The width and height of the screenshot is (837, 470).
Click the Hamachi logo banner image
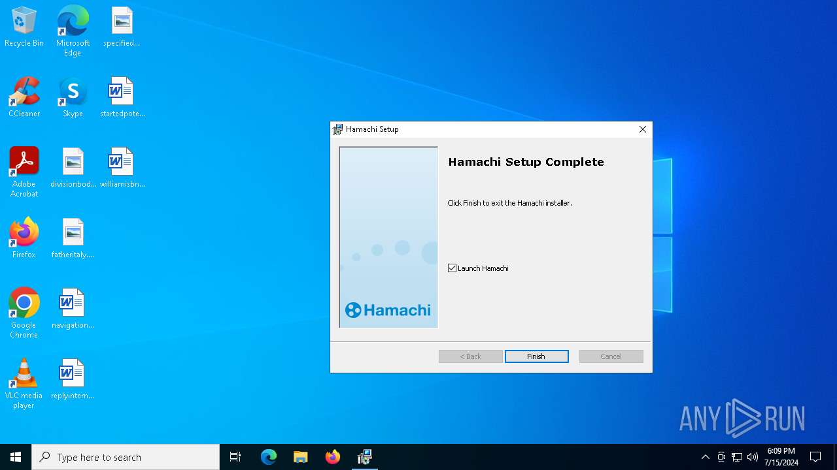pos(388,237)
